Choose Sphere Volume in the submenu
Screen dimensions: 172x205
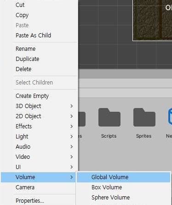click(123, 198)
